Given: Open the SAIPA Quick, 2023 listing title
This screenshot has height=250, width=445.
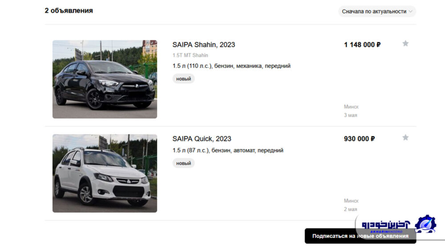Looking at the screenshot, I should point(202,139).
